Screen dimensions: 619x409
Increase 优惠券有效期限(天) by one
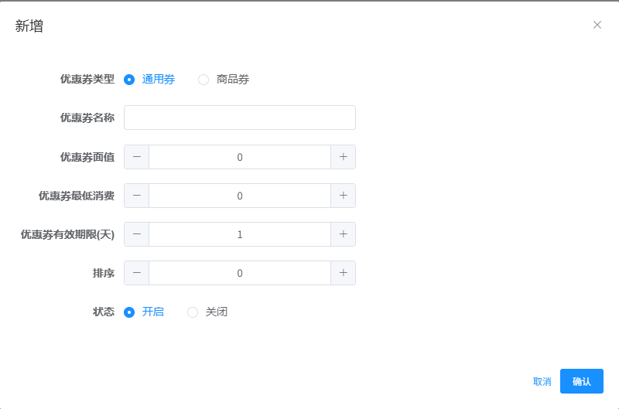pyautogui.click(x=343, y=234)
